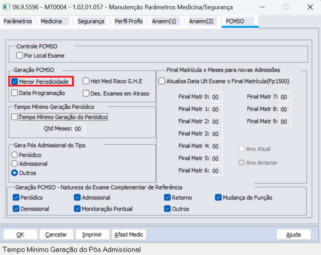
Task: Click the Final Matr 5 field
Action: point(217,158)
